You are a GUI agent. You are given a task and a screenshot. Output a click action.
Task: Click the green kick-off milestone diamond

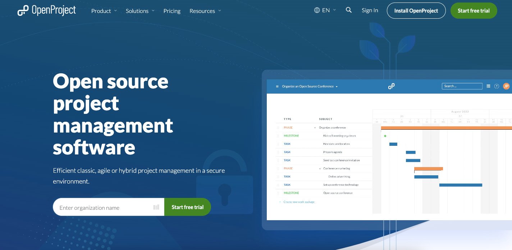(x=385, y=136)
